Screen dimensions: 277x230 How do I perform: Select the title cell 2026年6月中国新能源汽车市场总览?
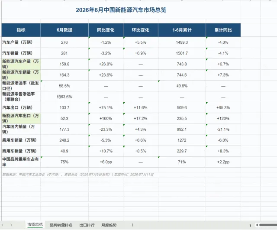pyautogui.click(x=121, y=10)
